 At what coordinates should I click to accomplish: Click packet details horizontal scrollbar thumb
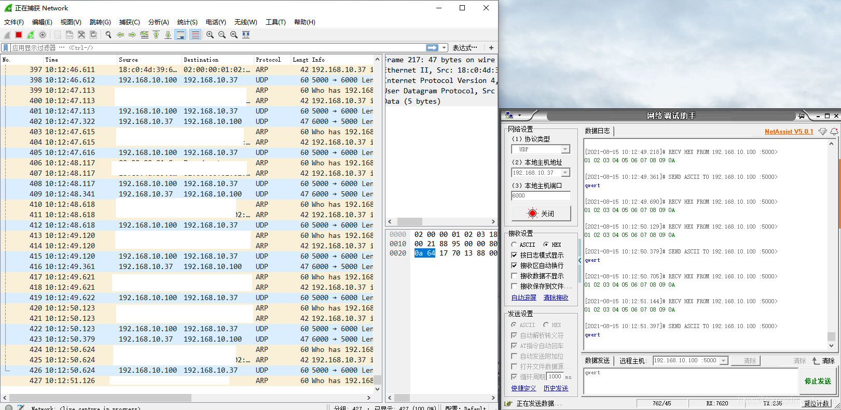coord(410,221)
